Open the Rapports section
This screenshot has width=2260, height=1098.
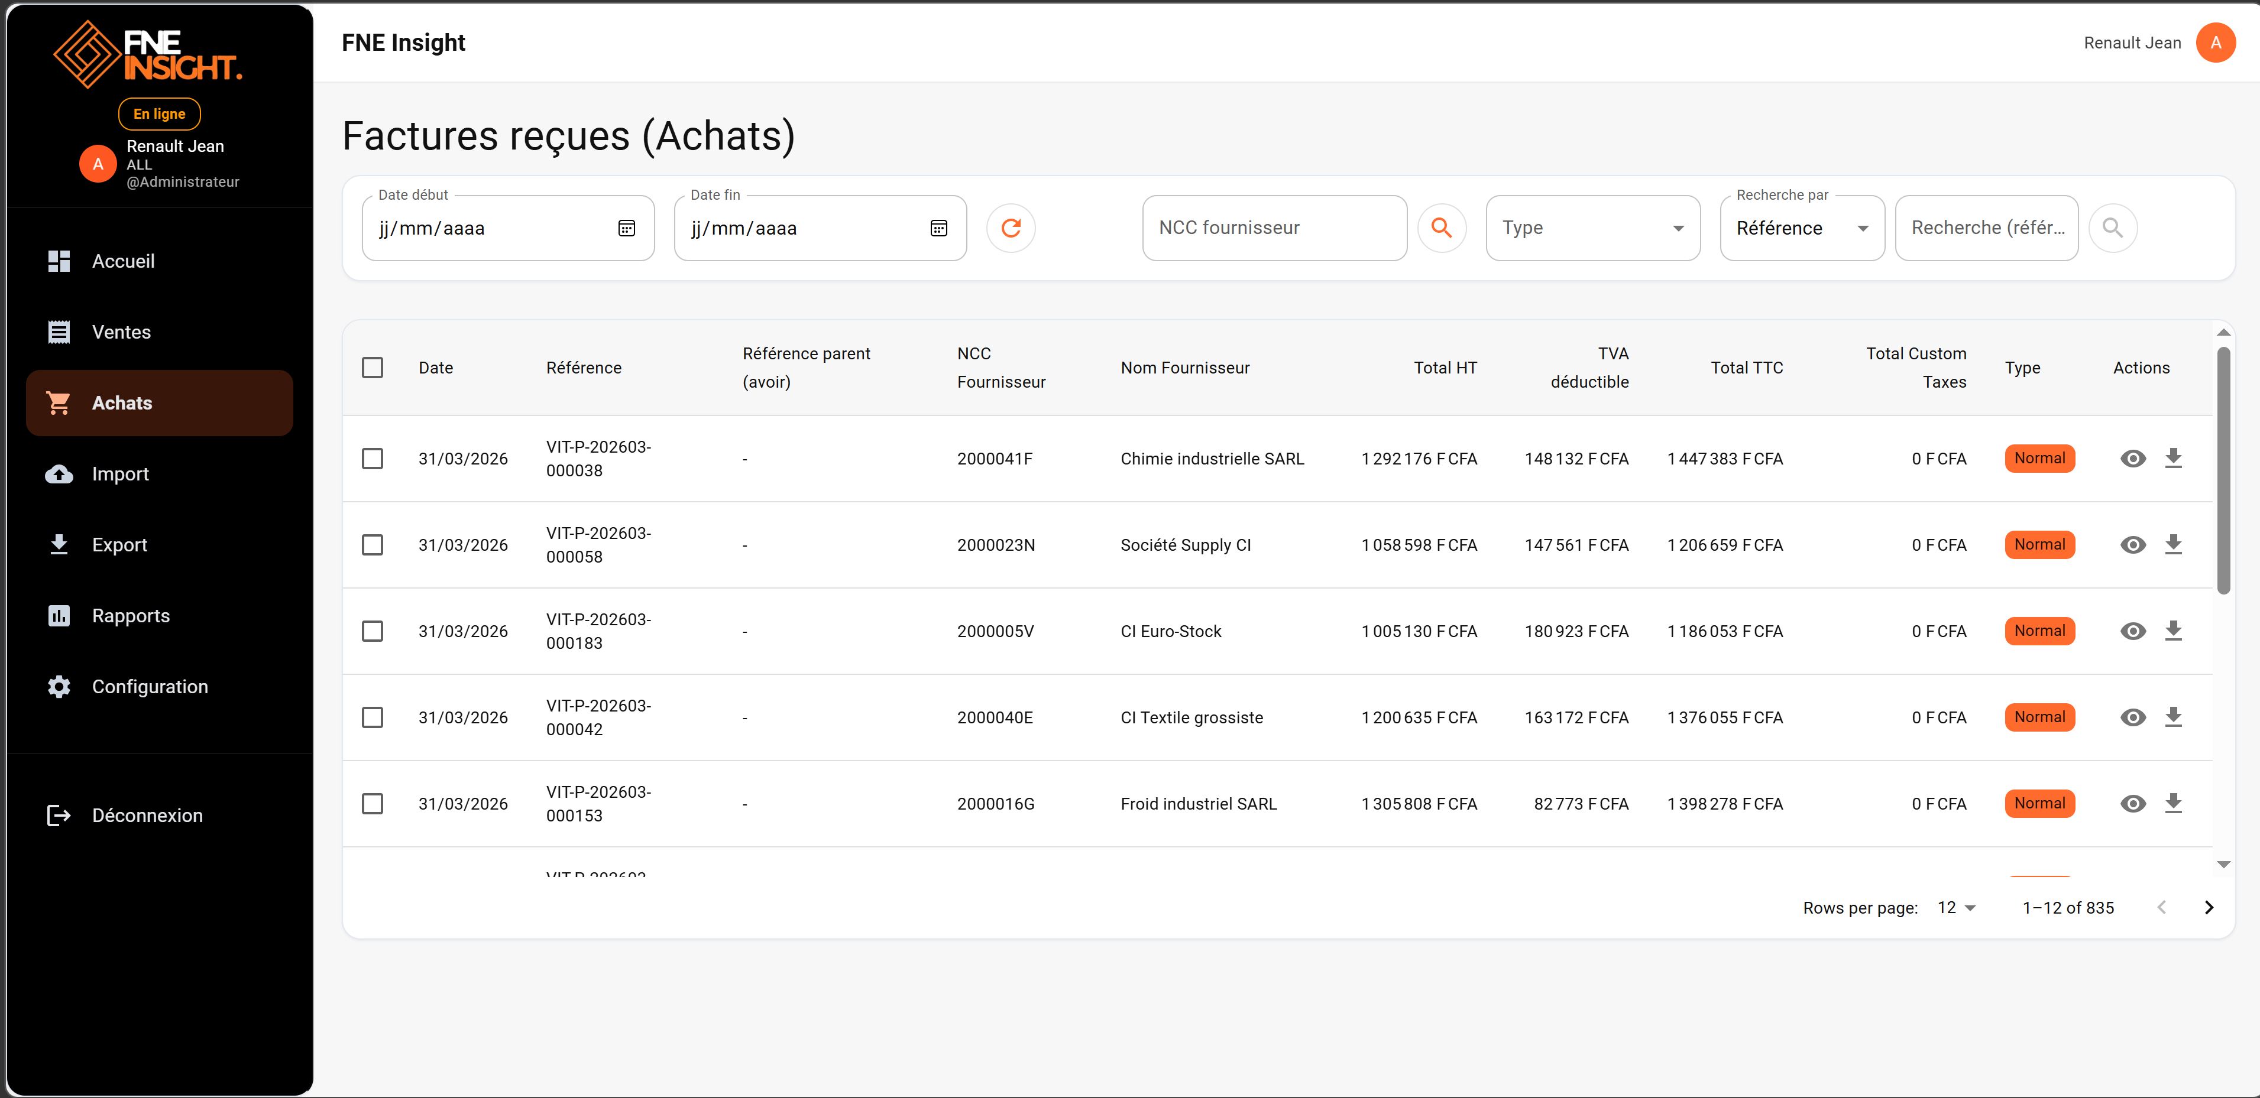(131, 616)
